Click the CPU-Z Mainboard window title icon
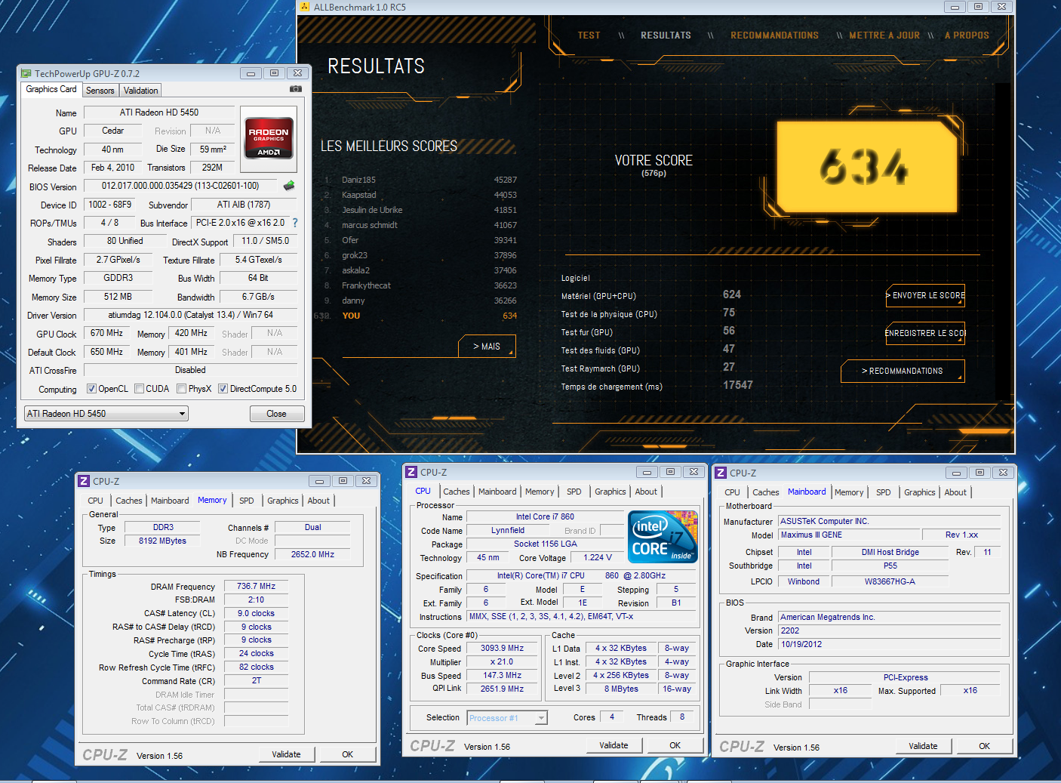The width and height of the screenshot is (1061, 783). (721, 473)
